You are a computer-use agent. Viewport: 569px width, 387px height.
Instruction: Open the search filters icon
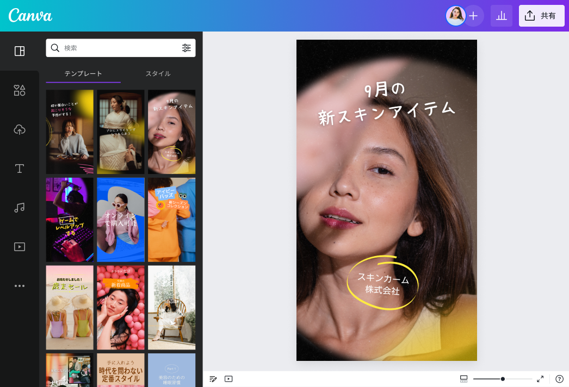click(187, 48)
